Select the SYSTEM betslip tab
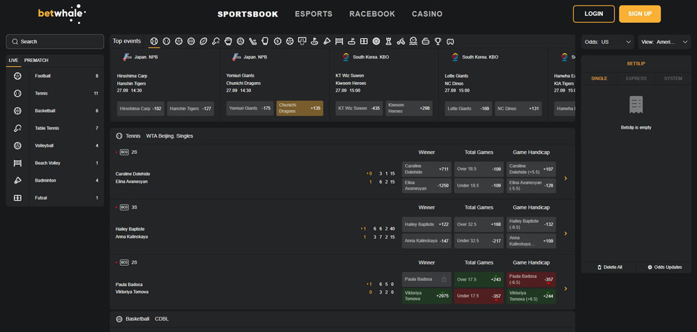The width and height of the screenshot is (697, 332). point(673,79)
